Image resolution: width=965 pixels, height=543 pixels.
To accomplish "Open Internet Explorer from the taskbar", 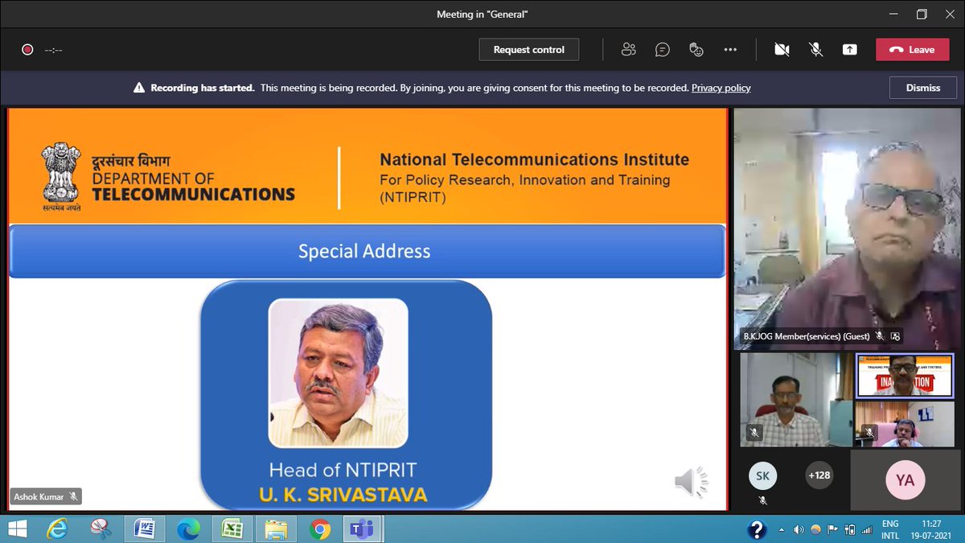I will coord(58,529).
